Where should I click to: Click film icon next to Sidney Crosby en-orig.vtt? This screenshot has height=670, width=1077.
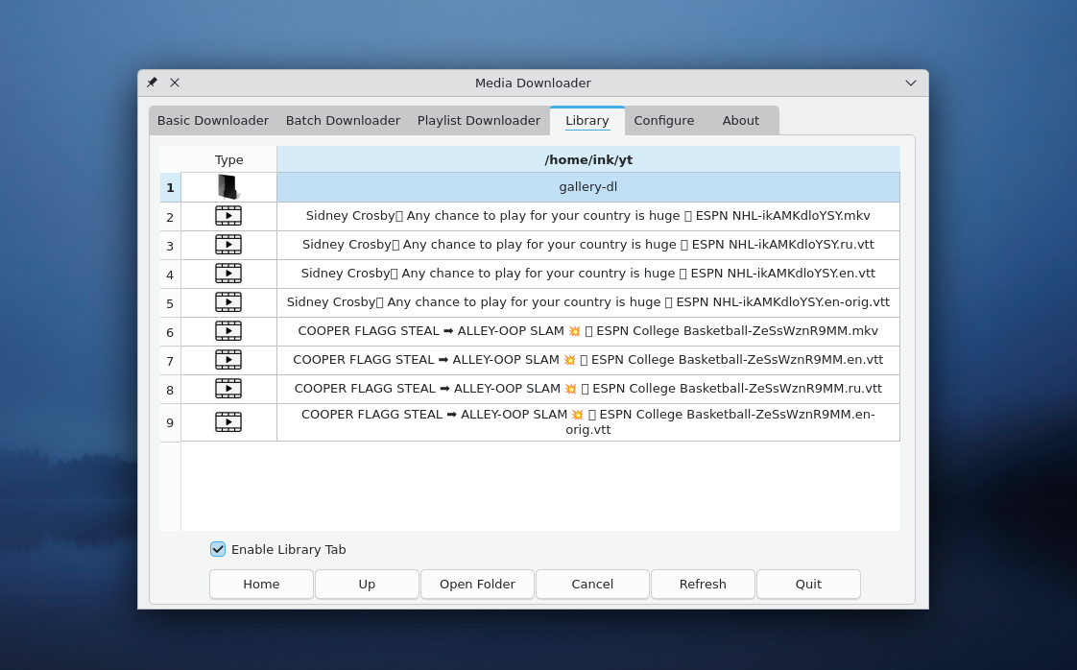[227, 302]
